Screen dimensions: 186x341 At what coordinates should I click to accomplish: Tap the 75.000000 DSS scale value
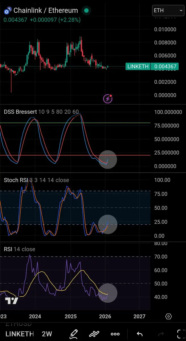coord(166,126)
